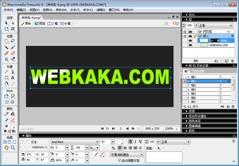This screenshot has height=166, width=239.
Task: Toggle visibility of 网页层 layer
Action: (x=190, y=31)
